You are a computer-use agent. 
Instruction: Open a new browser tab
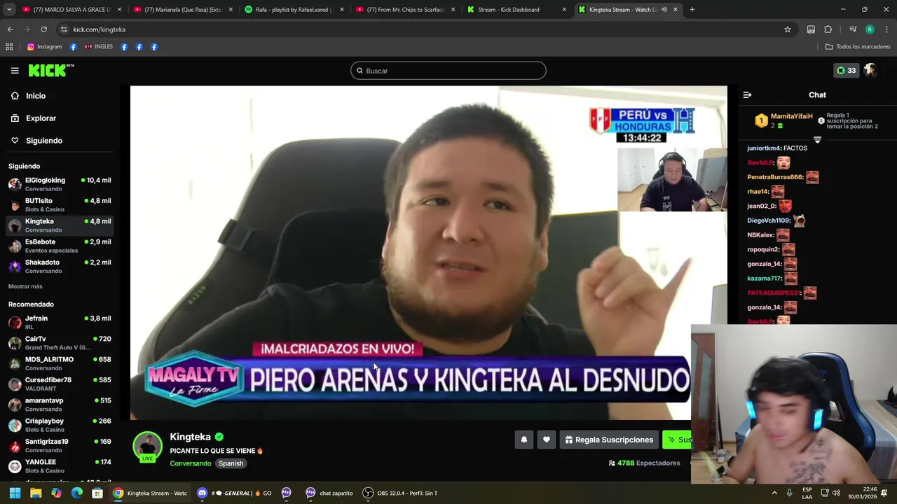pyautogui.click(x=692, y=10)
